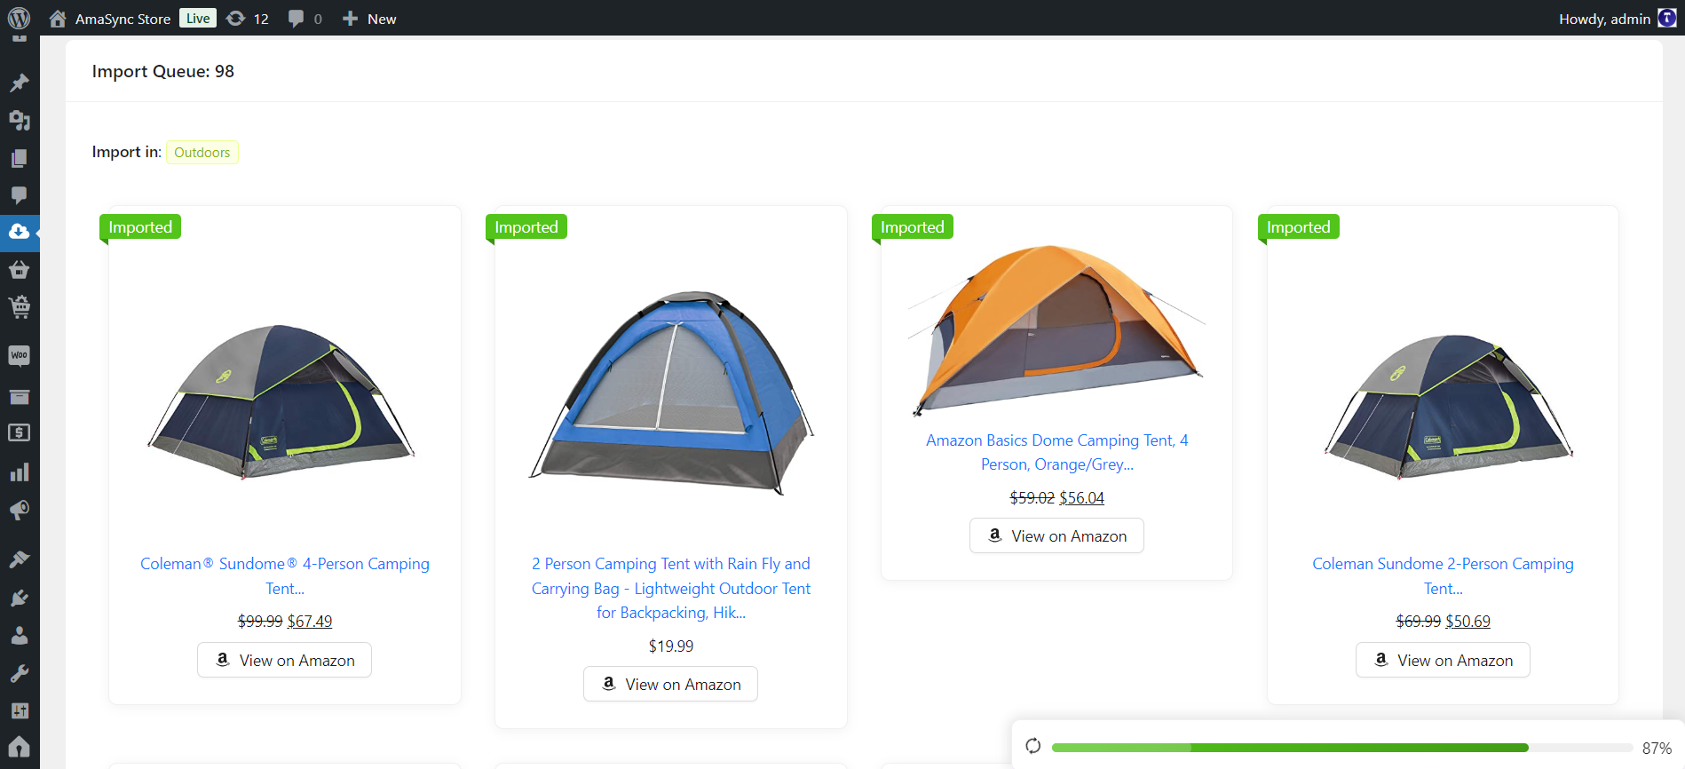Open the Comments sidebar icon
Screen dimensions: 1685x769
pyautogui.click(x=19, y=194)
